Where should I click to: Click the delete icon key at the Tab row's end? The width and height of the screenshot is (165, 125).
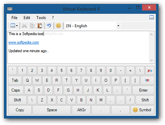pos(147,80)
